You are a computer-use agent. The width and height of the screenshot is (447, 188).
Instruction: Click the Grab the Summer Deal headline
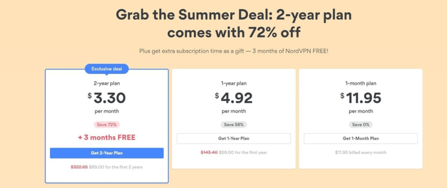coord(234,24)
